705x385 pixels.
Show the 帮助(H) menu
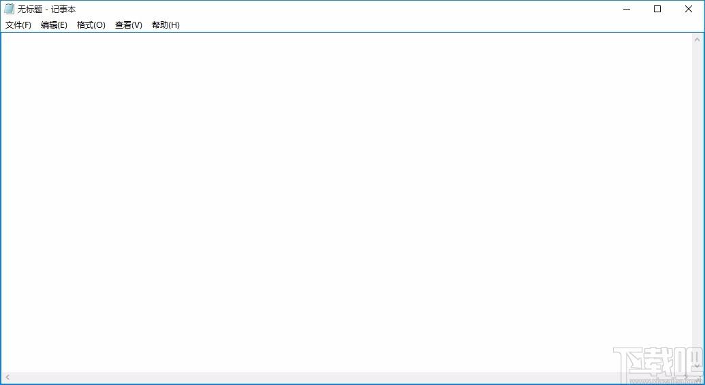pyautogui.click(x=166, y=25)
